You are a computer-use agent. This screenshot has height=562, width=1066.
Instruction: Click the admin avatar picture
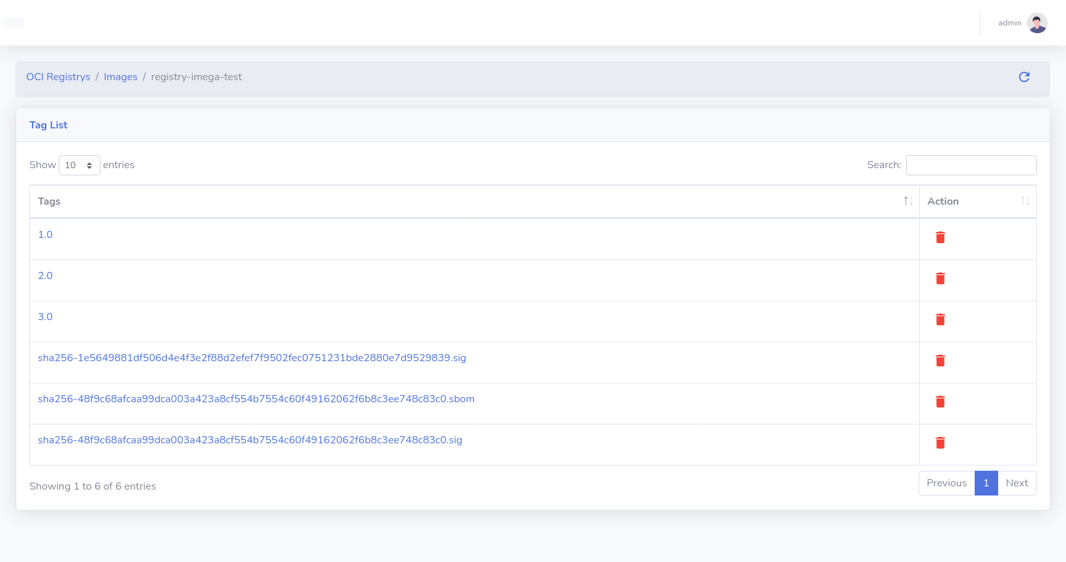pos(1037,23)
